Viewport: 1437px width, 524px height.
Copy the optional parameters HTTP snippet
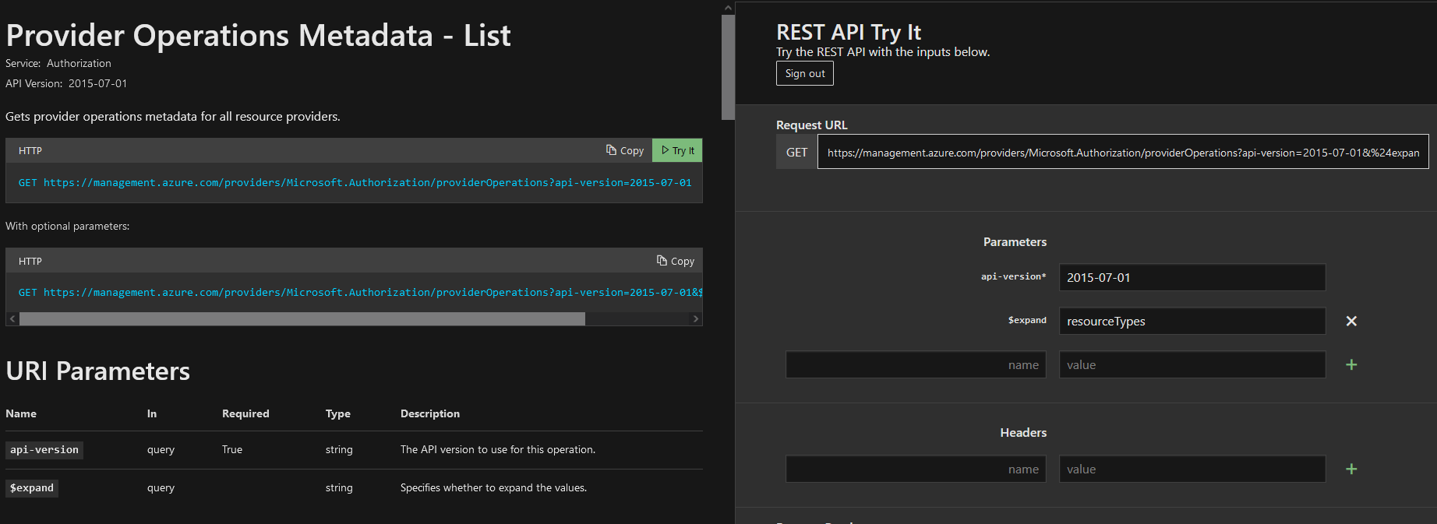click(676, 261)
